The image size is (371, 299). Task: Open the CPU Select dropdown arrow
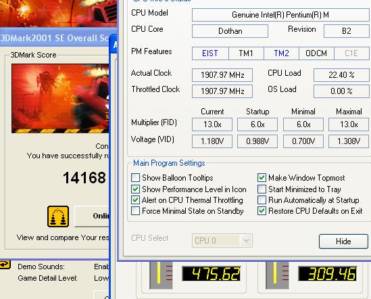(x=246, y=241)
